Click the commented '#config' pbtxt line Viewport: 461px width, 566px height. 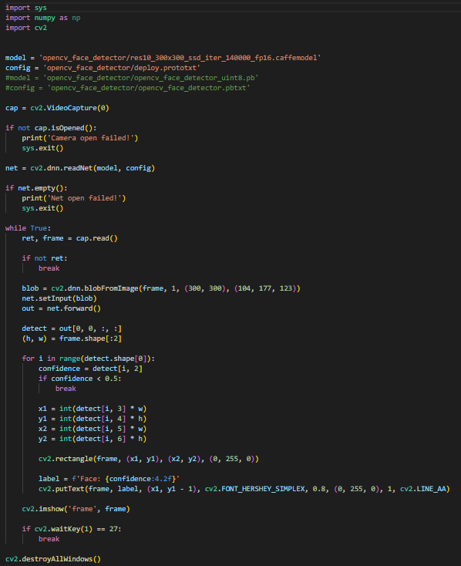[128, 88]
